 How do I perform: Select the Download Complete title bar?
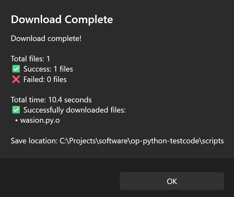pos(62,19)
